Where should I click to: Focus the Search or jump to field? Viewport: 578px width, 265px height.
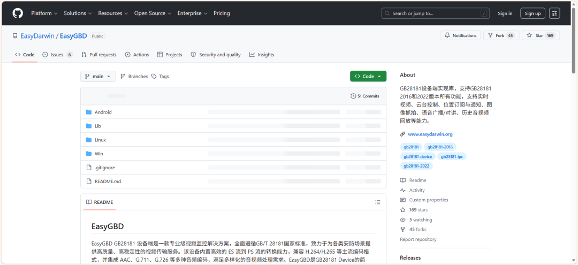coord(435,13)
